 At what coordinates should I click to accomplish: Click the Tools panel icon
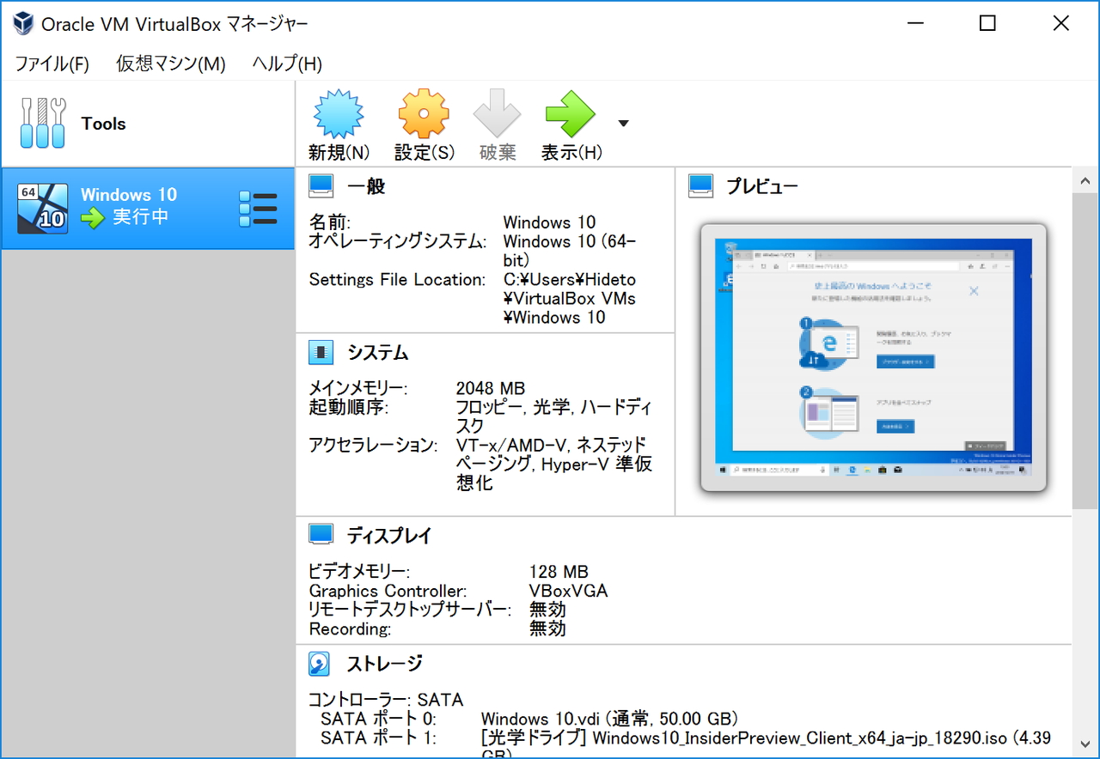point(41,122)
